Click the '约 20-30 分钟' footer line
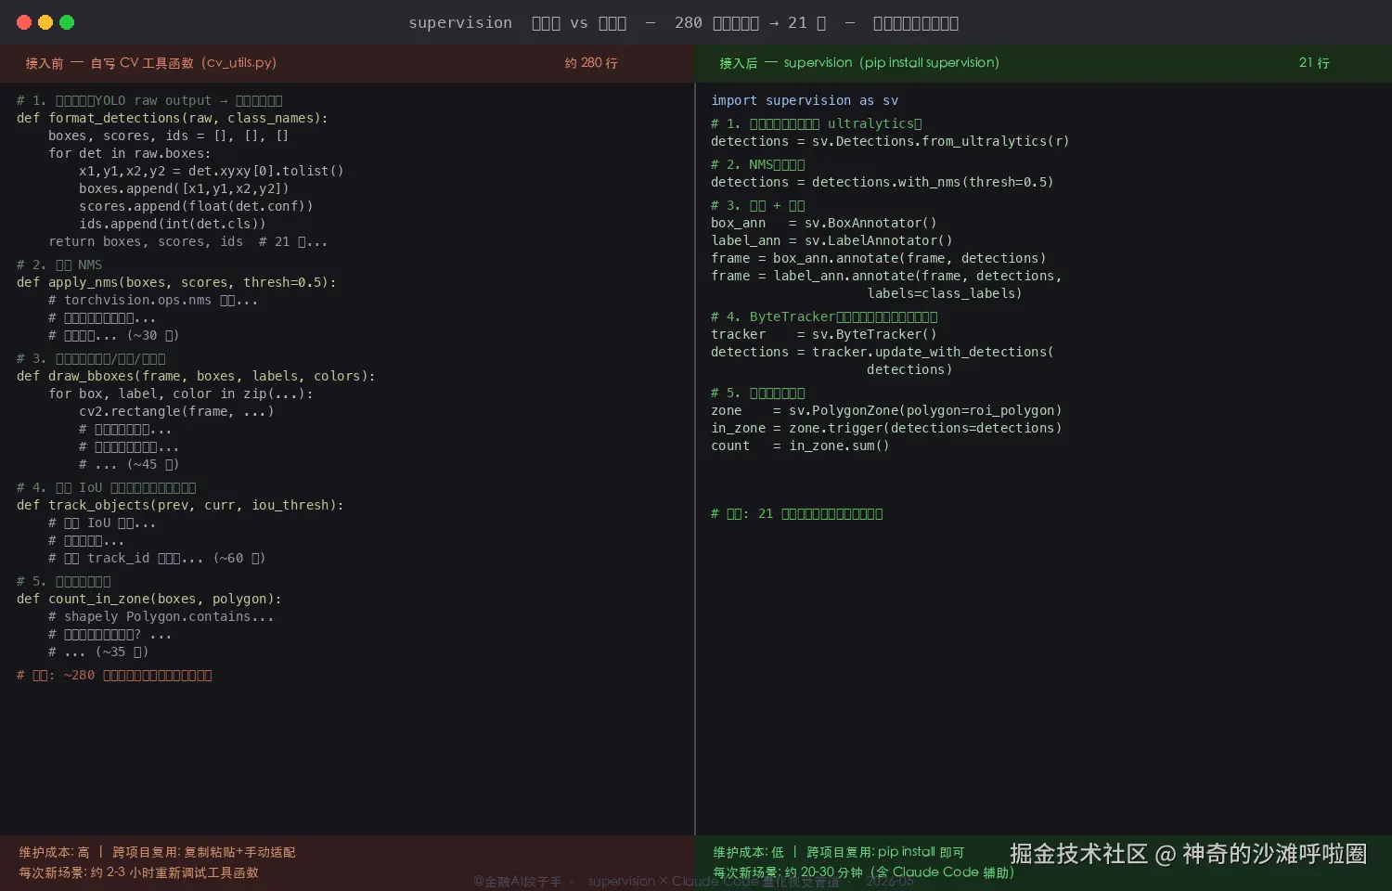Screen dimensions: 1392x891 coord(863,872)
